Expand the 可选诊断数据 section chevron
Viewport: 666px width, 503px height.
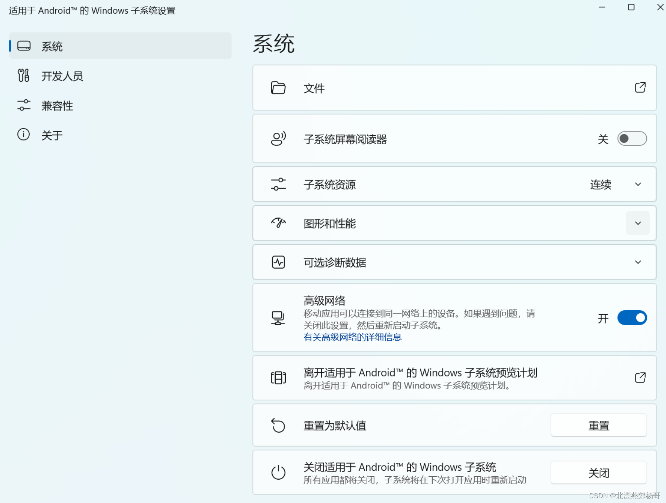(638, 262)
